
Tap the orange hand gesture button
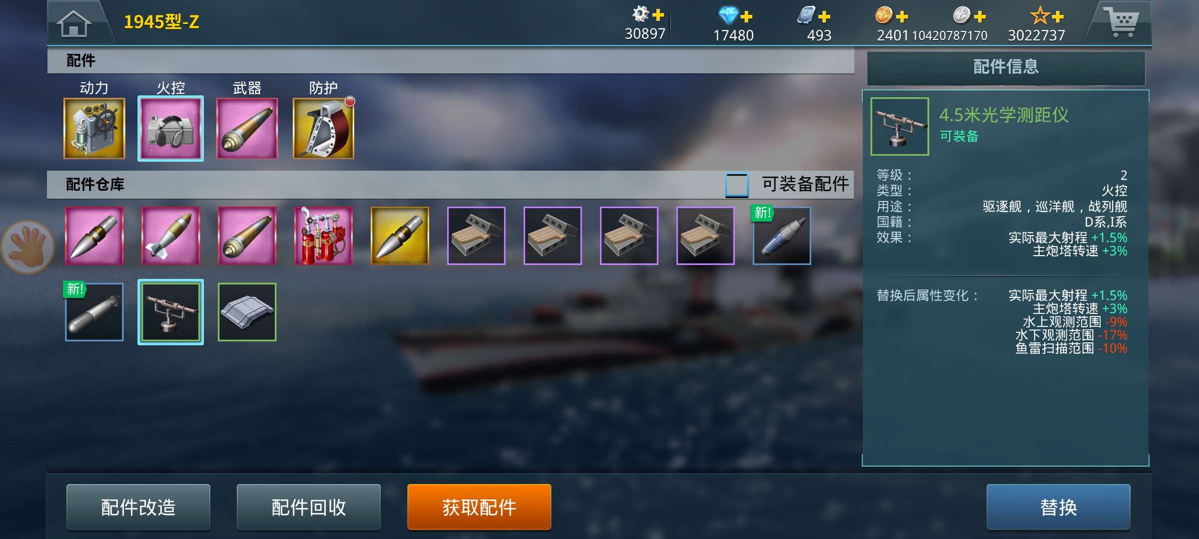coord(27,248)
